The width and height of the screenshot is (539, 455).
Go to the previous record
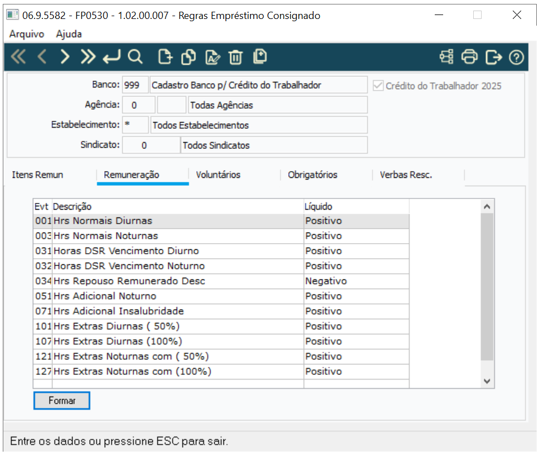pyautogui.click(x=42, y=57)
